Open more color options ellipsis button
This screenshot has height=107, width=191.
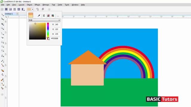tap(58, 16)
